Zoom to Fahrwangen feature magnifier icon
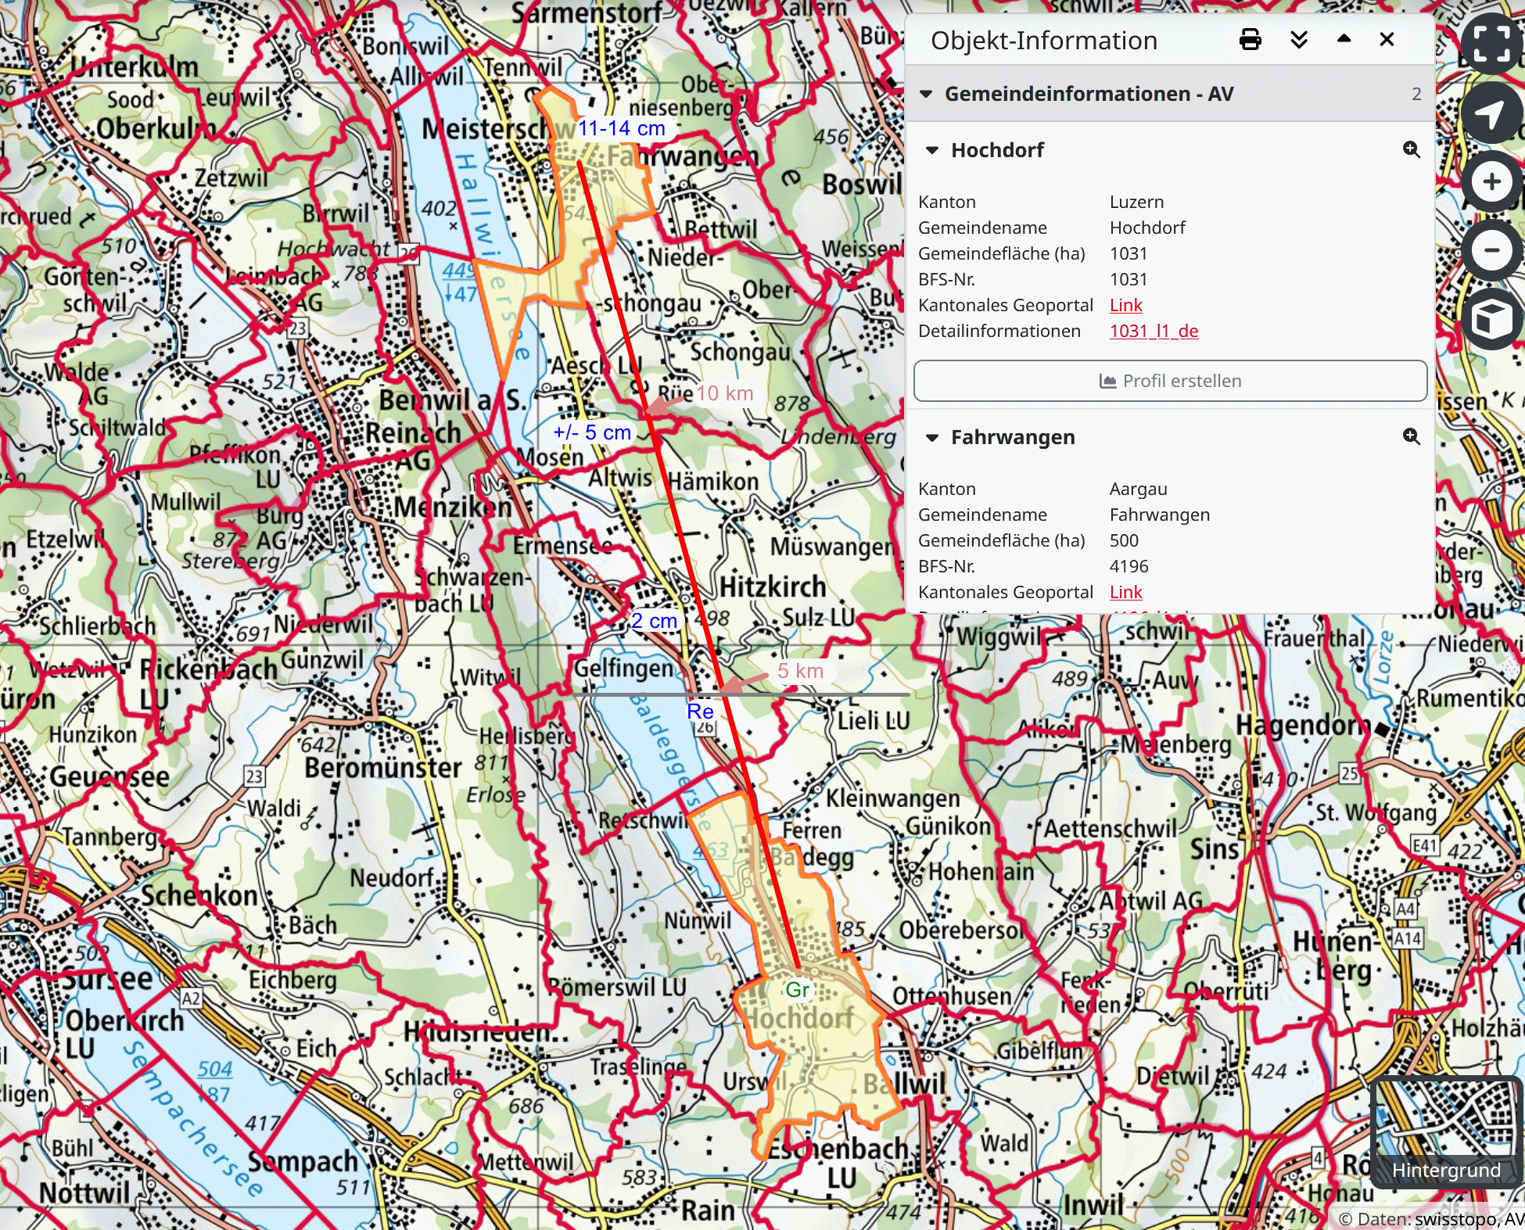This screenshot has width=1525, height=1230. 1411,437
